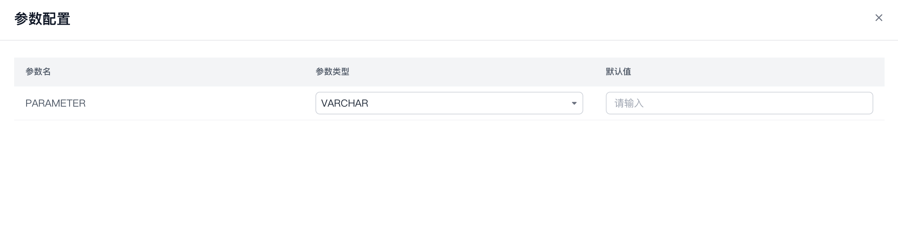The width and height of the screenshot is (898, 233).
Task: Close the 参数配置 dialog
Action: tap(879, 18)
